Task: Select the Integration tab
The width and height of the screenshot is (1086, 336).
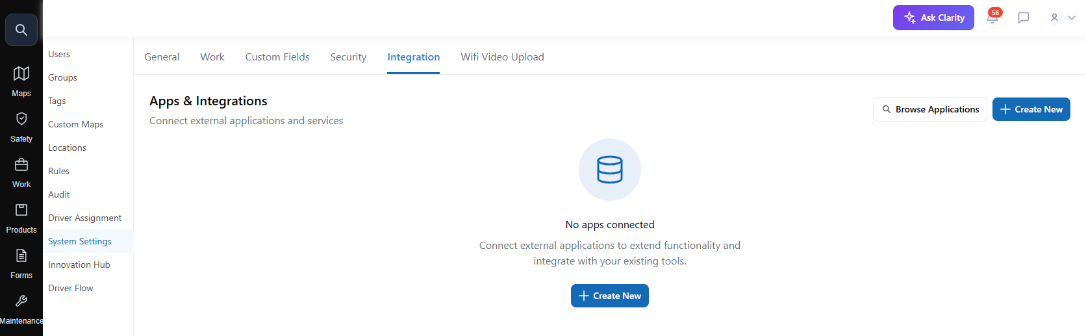Action: [x=414, y=57]
